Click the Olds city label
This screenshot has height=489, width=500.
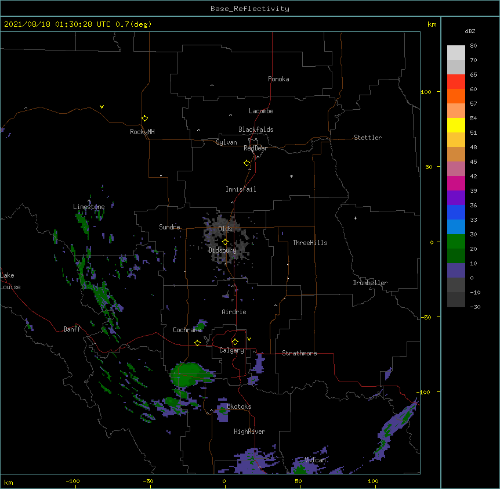(x=225, y=229)
